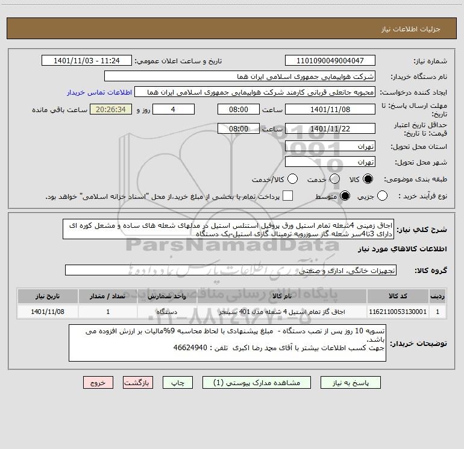Click the remaining time 20:26:34 field

click(x=111, y=109)
